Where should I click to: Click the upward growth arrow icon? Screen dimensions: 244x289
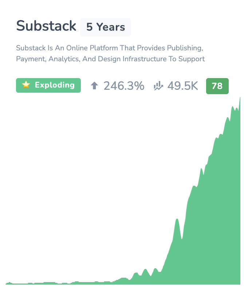[94, 86]
